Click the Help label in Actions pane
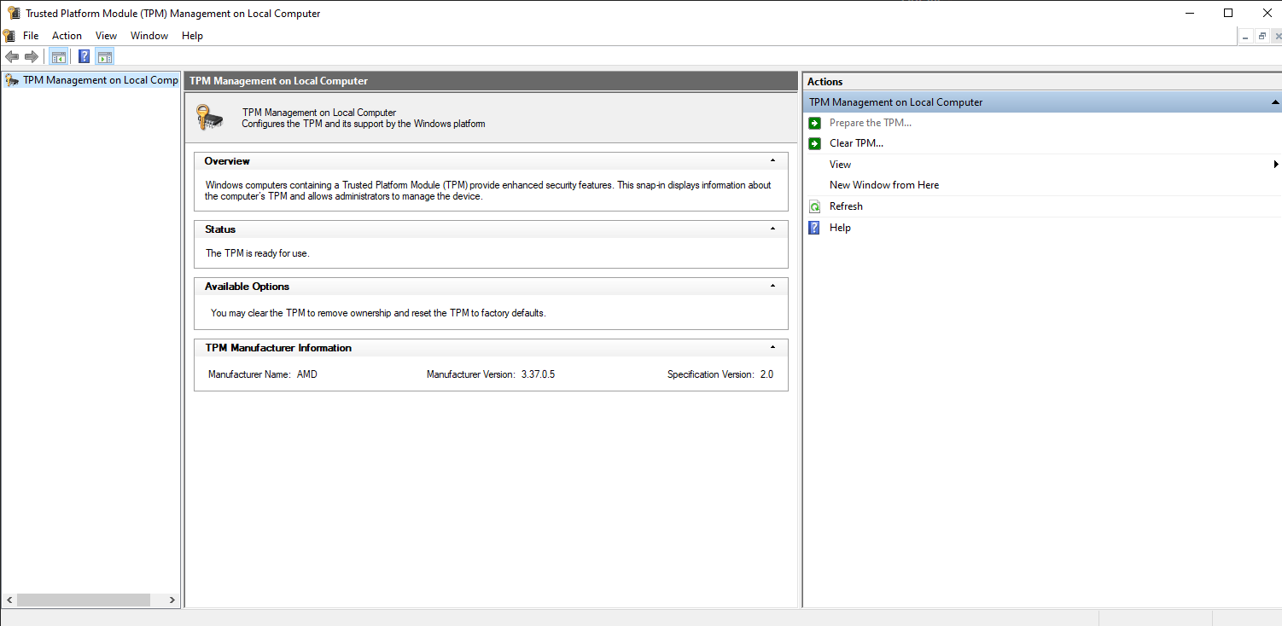The image size is (1282, 626). (840, 228)
